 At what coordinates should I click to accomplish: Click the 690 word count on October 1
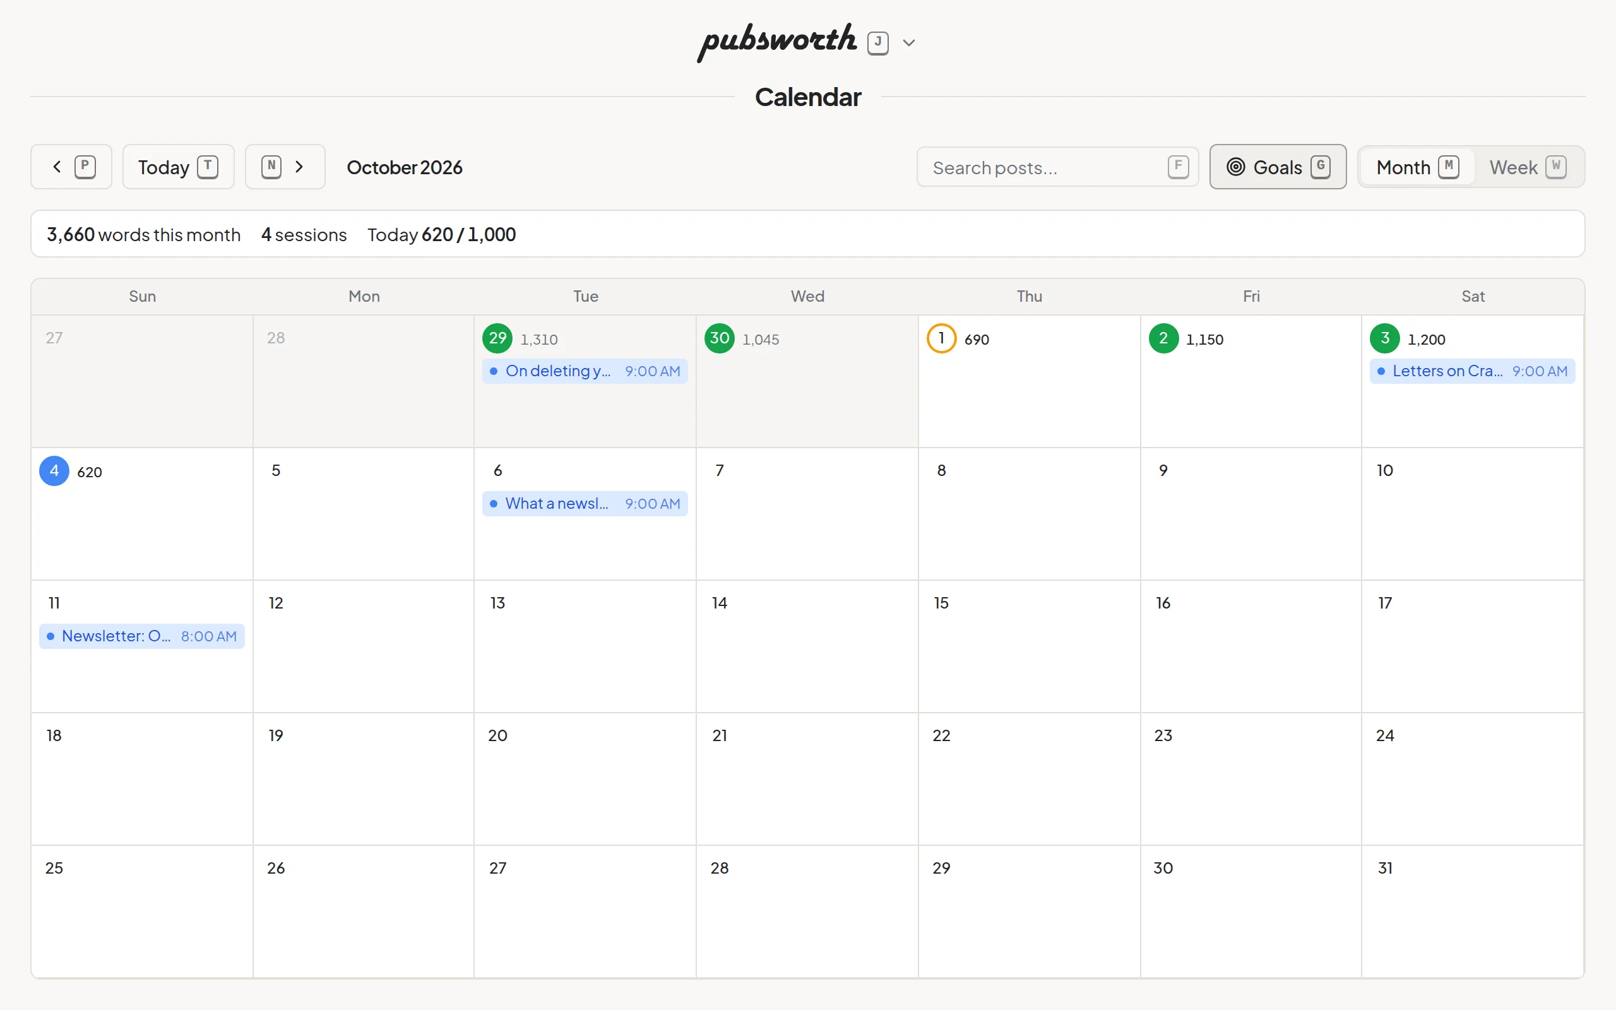[977, 340]
